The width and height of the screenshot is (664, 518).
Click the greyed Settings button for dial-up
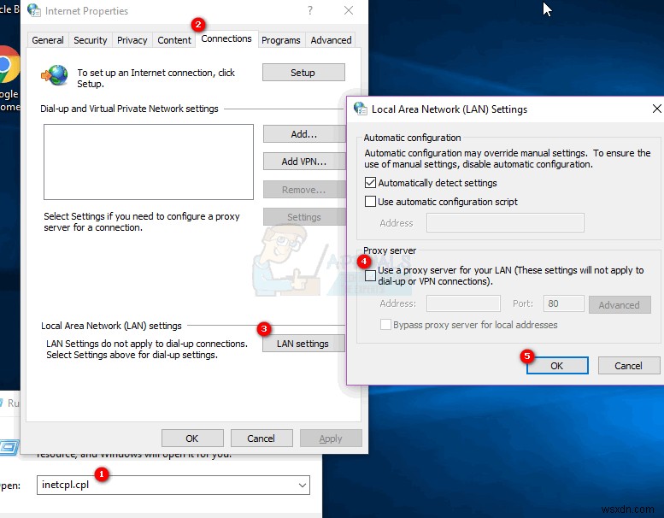(x=303, y=217)
